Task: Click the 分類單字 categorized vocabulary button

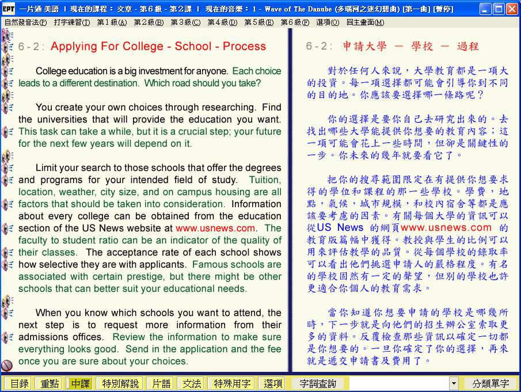Action: 490,383
